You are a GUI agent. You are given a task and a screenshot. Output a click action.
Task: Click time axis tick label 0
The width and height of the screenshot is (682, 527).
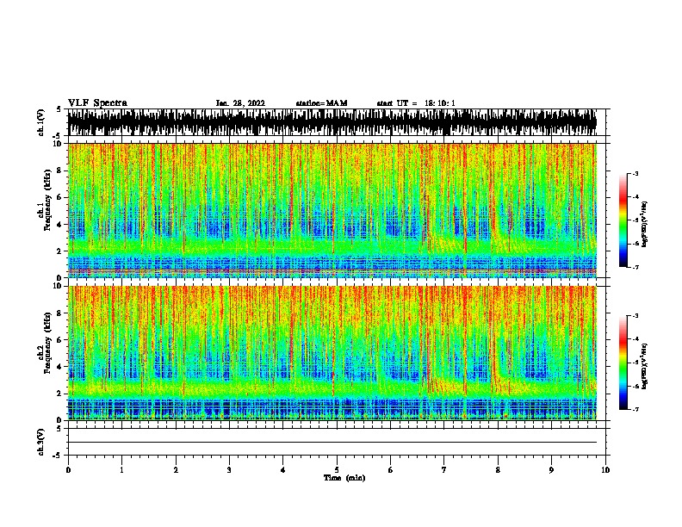pos(68,470)
